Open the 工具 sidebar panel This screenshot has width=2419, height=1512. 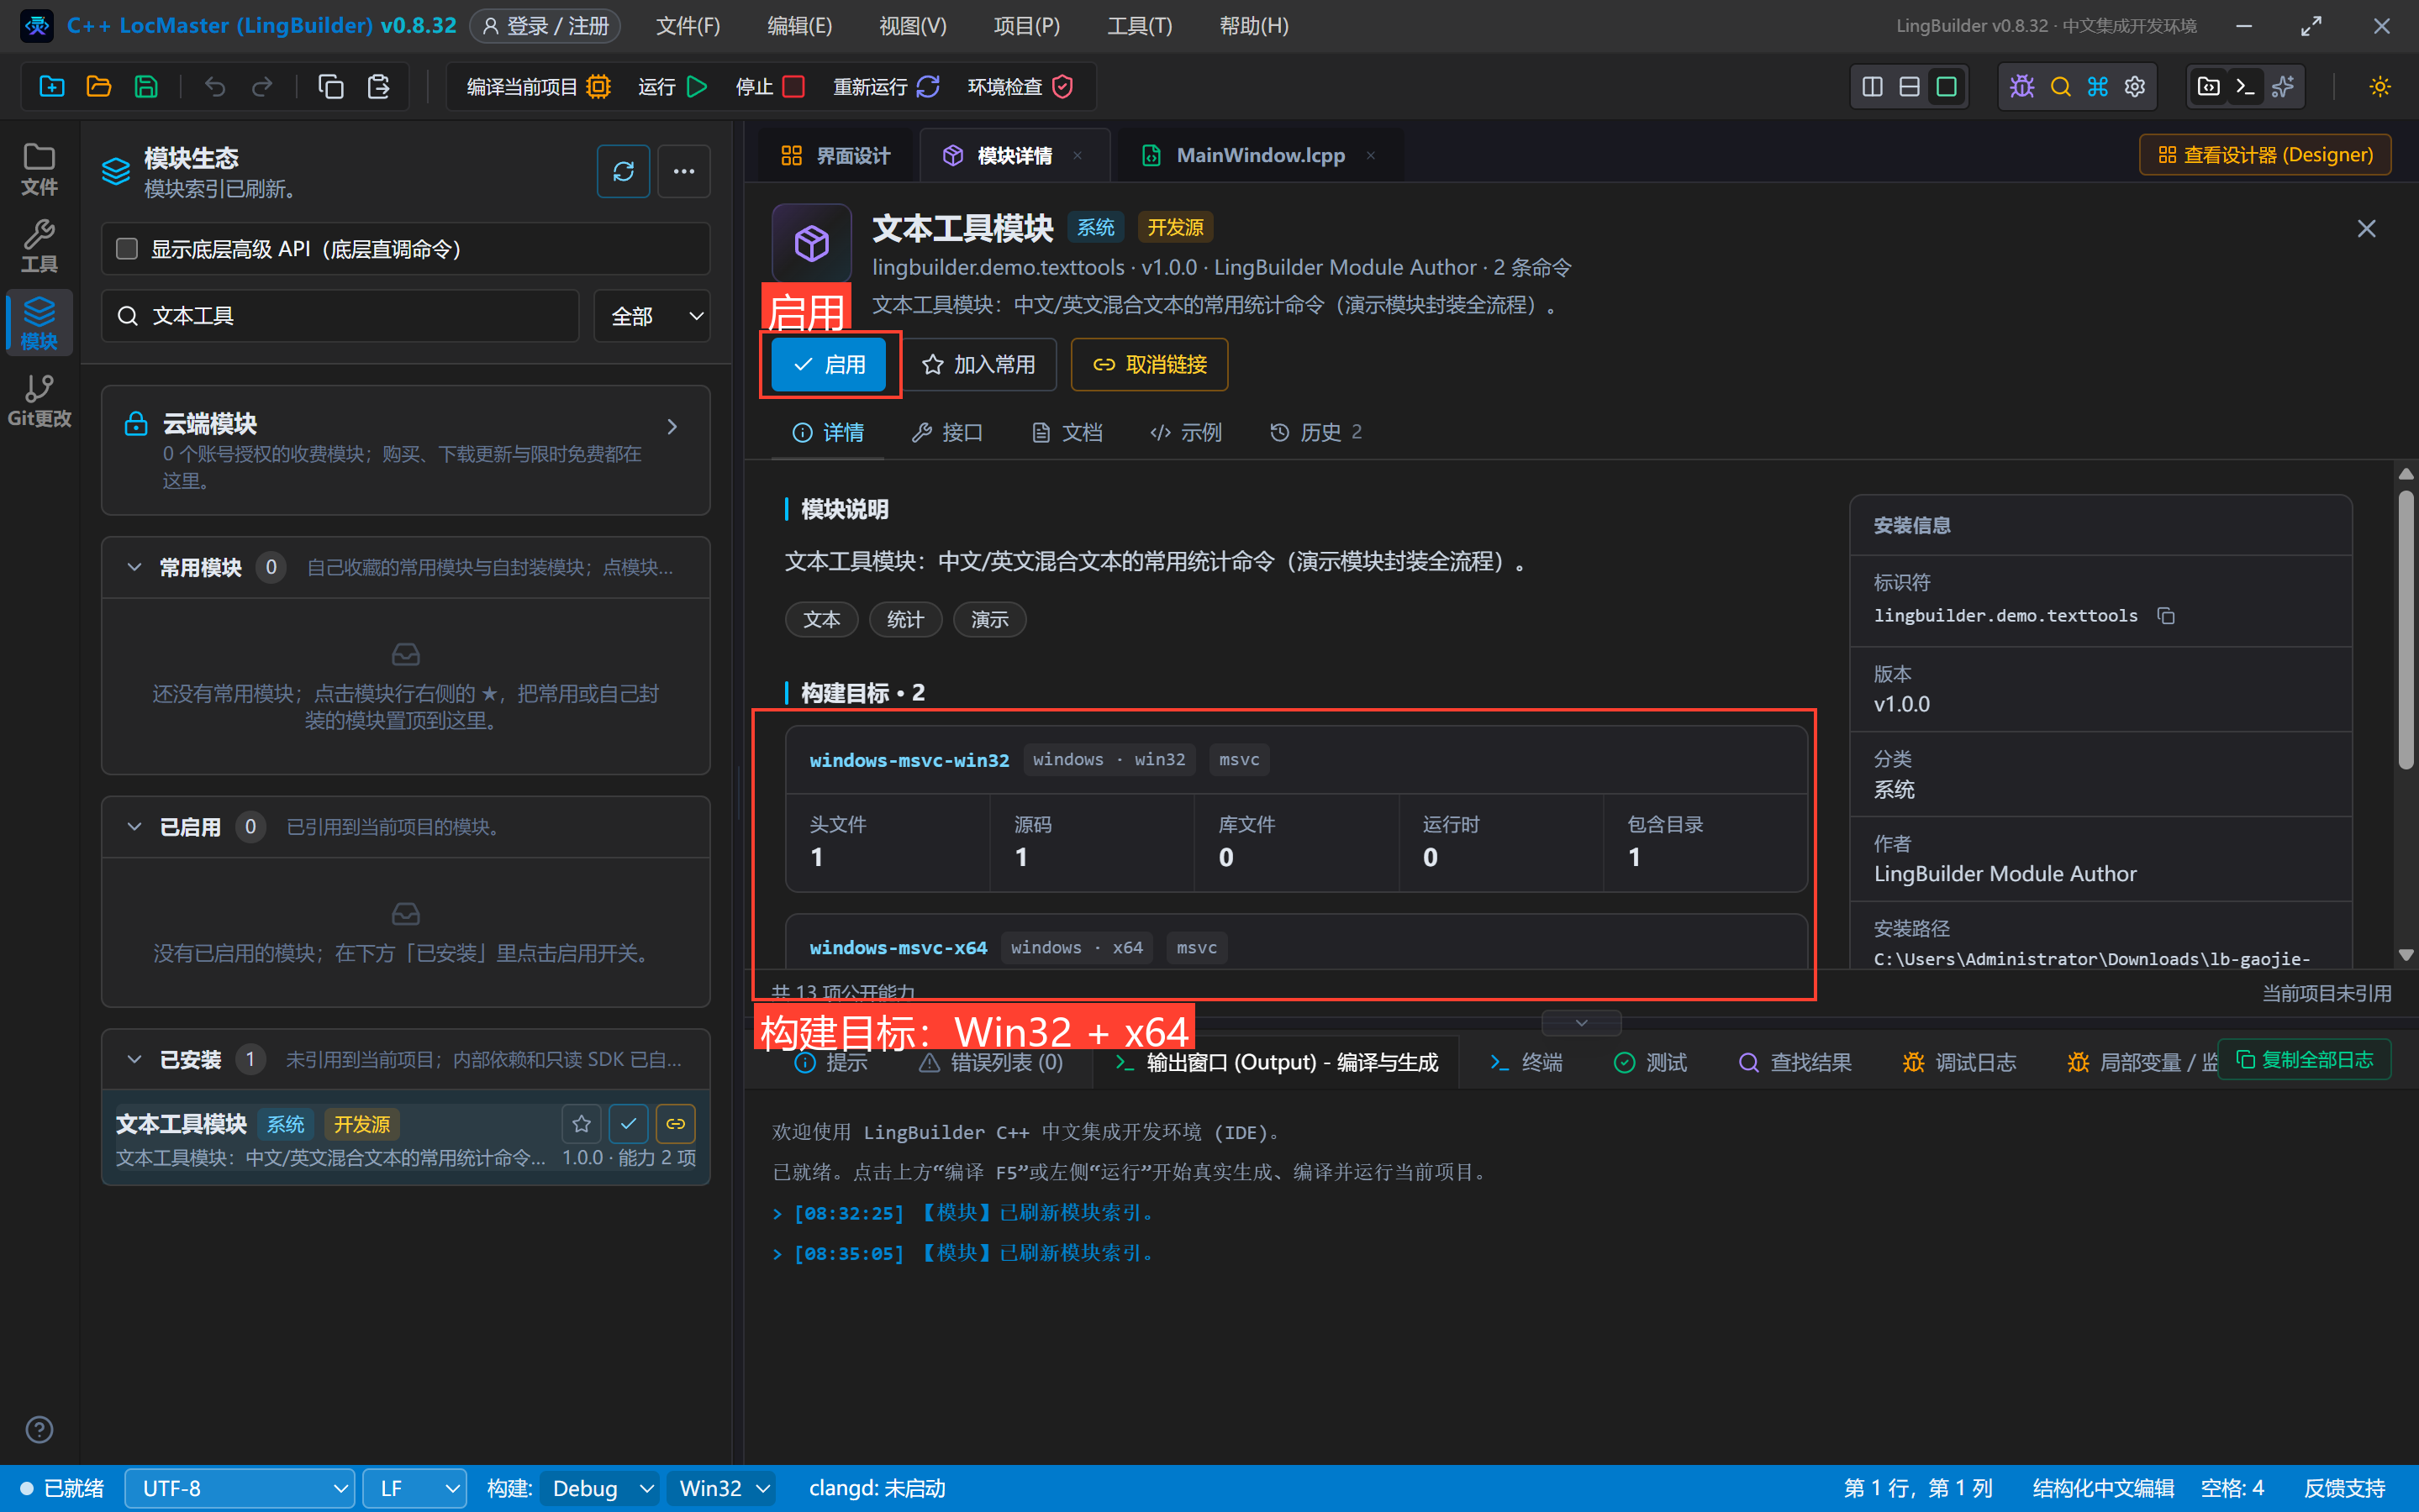[39, 246]
